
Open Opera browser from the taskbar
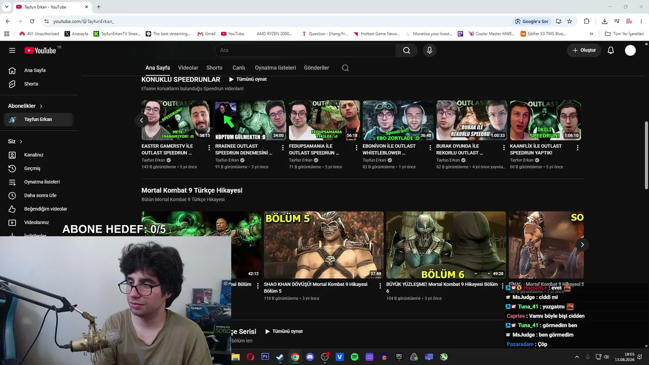pos(250,357)
